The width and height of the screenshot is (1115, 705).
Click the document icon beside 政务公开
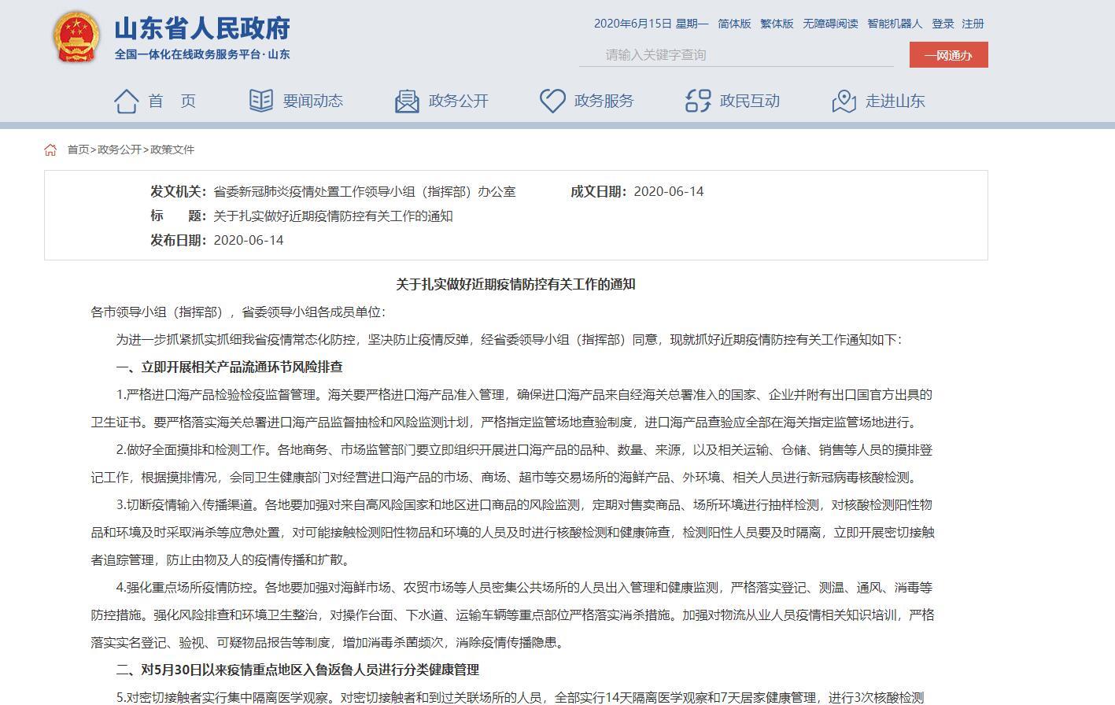point(407,101)
